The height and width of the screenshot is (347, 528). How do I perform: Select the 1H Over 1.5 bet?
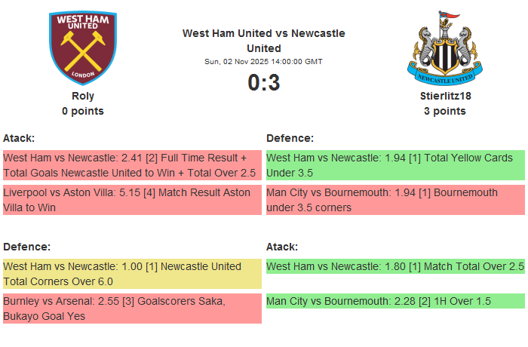(x=395, y=301)
